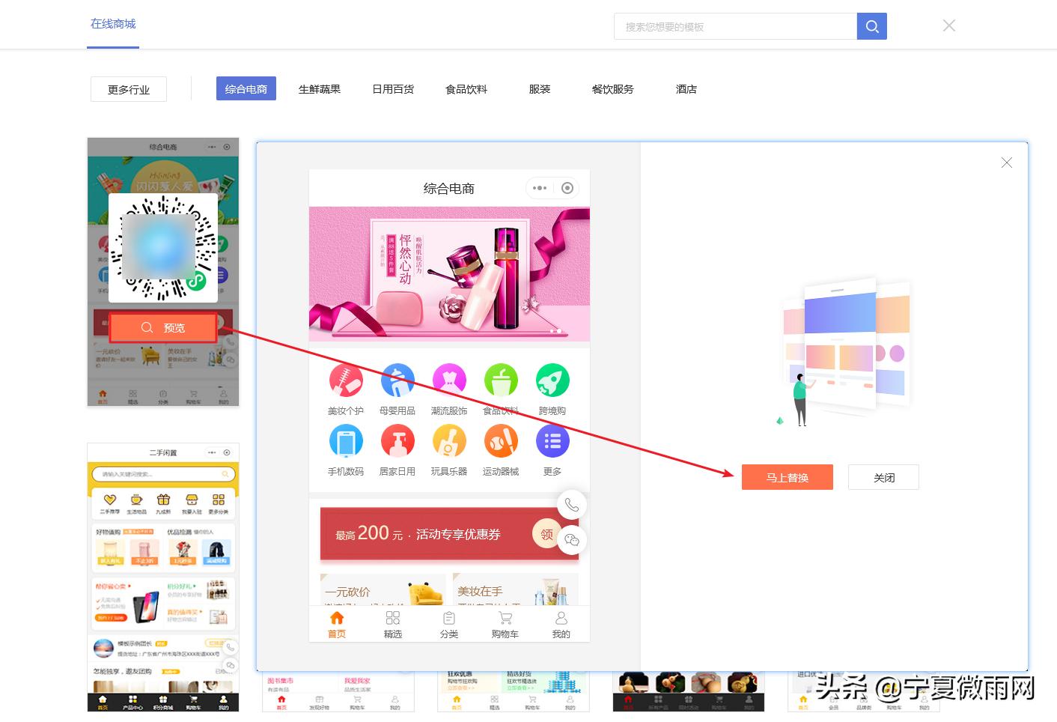Click the template search input field

734,26
